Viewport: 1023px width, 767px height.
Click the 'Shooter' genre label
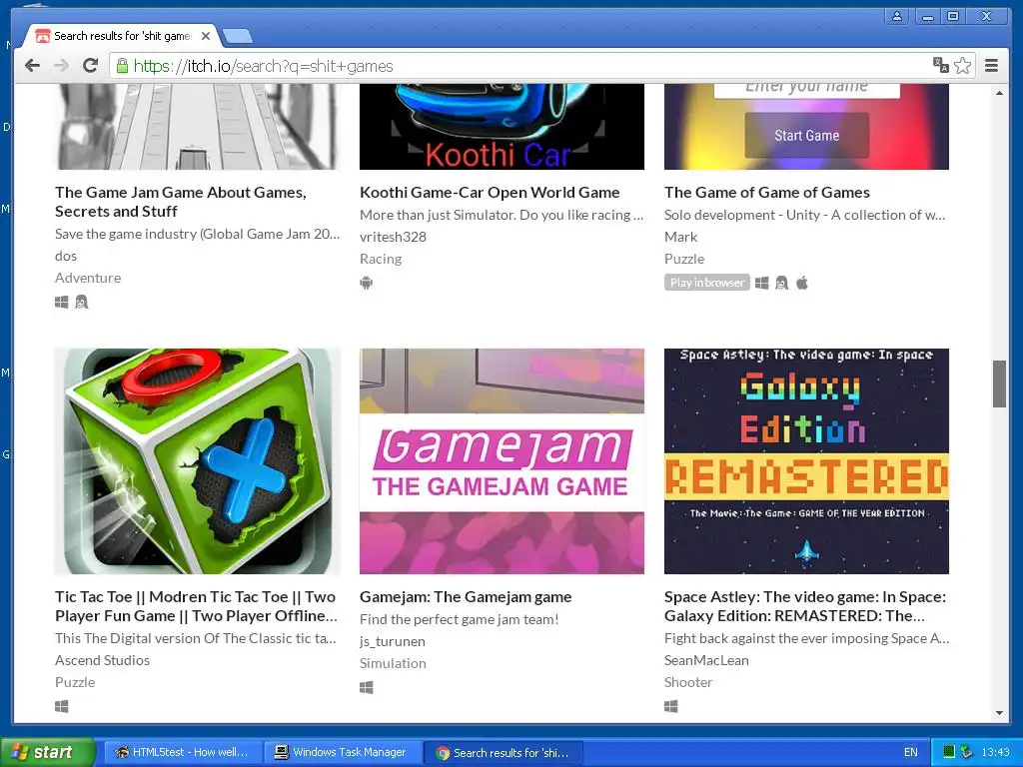[688, 682]
